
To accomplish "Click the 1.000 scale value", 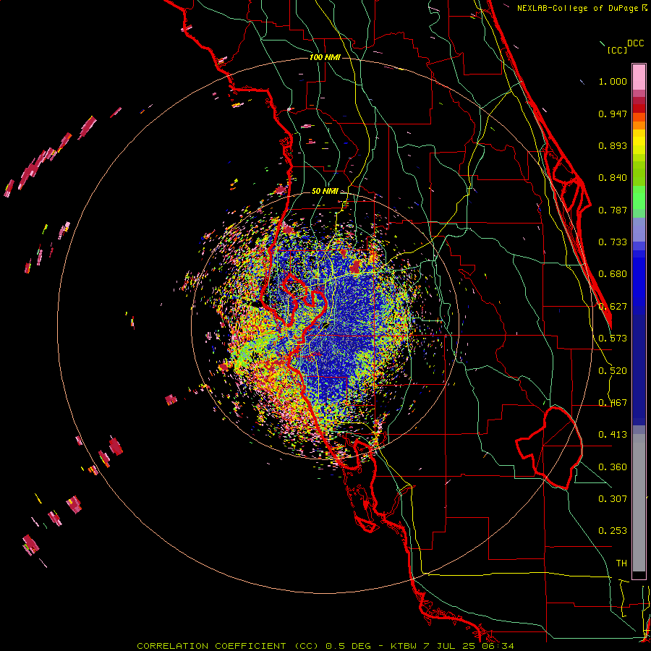I will (613, 81).
